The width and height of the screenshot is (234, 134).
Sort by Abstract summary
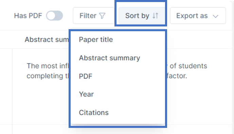[109, 58]
